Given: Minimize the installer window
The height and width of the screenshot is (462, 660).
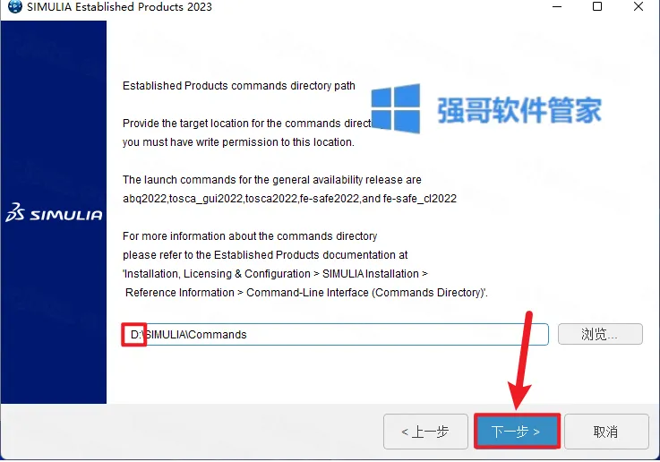Looking at the screenshot, I should tap(557, 7).
